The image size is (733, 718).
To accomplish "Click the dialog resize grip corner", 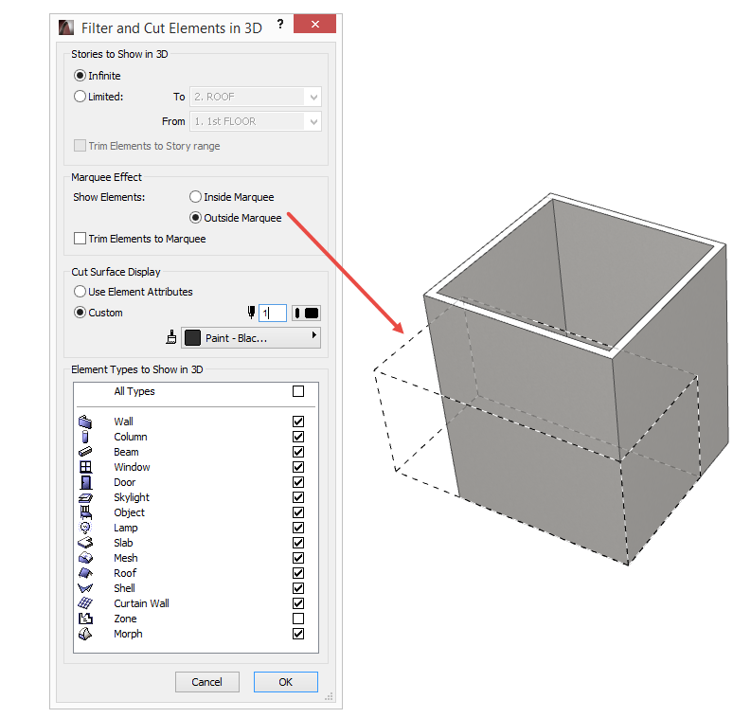I will 330,696.
